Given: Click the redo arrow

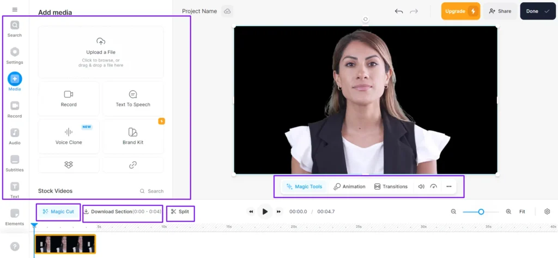Looking at the screenshot, I should click(x=414, y=11).
